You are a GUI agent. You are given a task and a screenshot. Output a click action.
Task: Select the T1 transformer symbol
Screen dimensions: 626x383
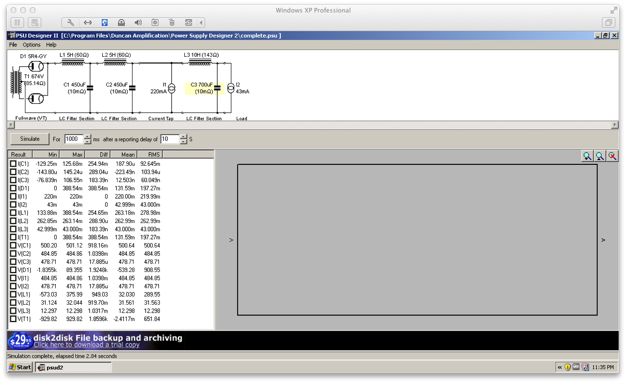[x=16, y=82]
